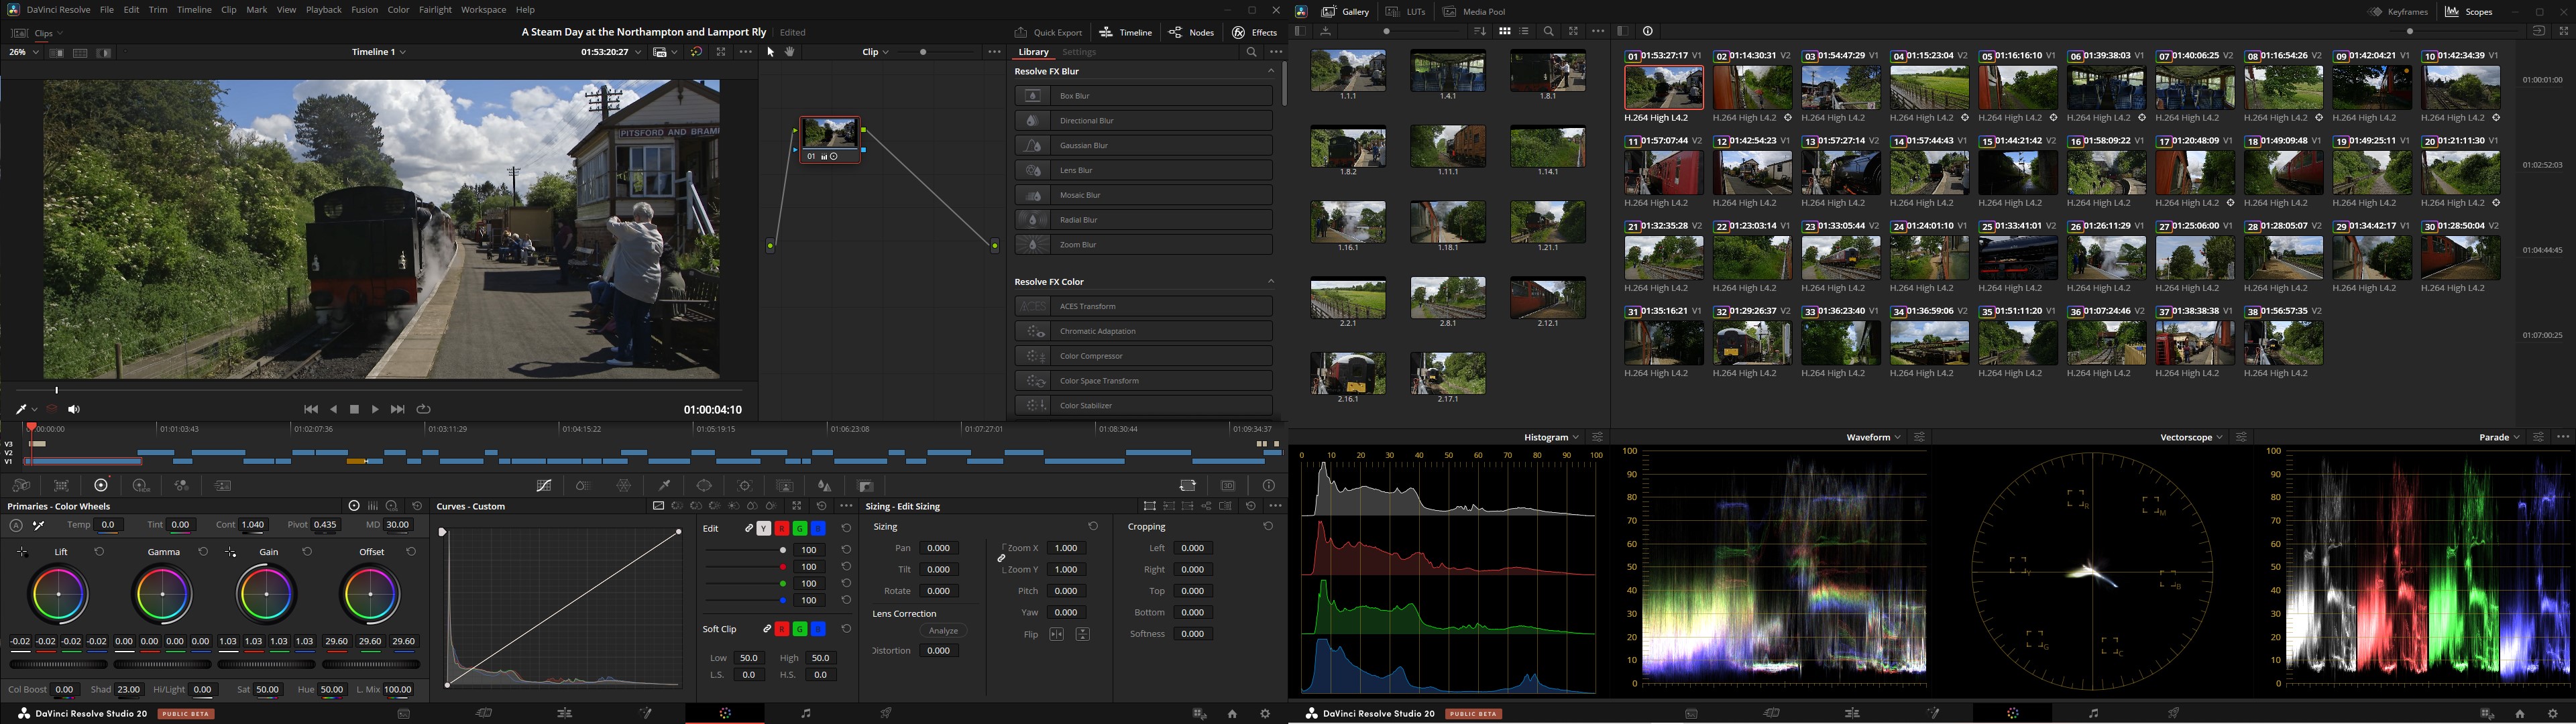Switch to the Fusion page icon

[645, 713]
